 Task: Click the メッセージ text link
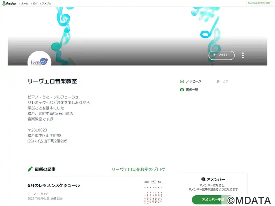pyautogui.click(x=194, y=81)
